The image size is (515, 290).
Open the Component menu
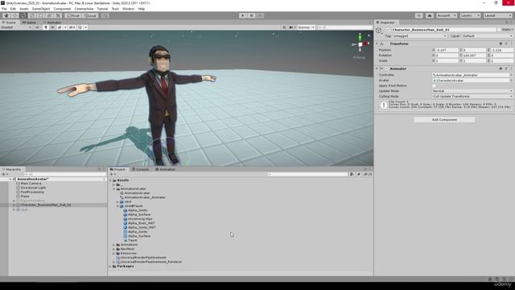(x=62, y=9)
